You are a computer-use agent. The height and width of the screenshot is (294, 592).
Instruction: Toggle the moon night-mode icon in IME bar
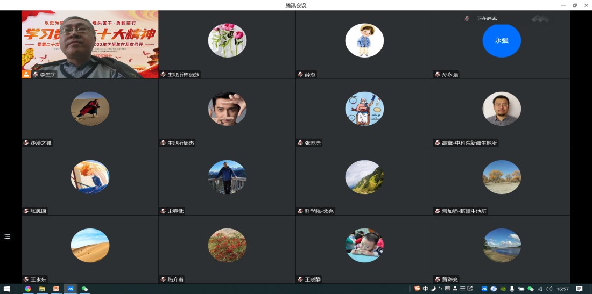point(433,289)
